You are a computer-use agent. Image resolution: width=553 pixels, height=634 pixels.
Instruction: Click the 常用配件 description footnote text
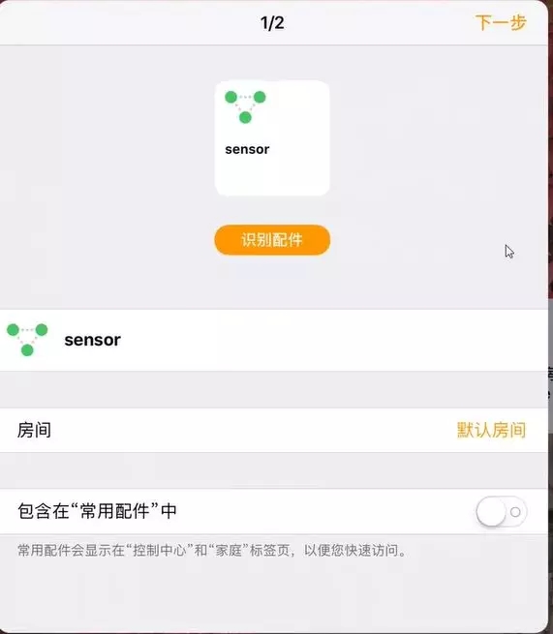tap(212, 551)
